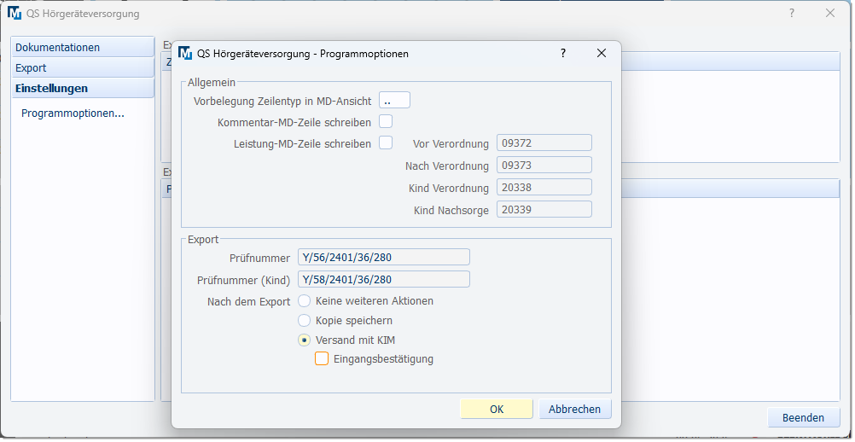
Task: Click the Kopie speichern label
Action: [x=354, y=321]
